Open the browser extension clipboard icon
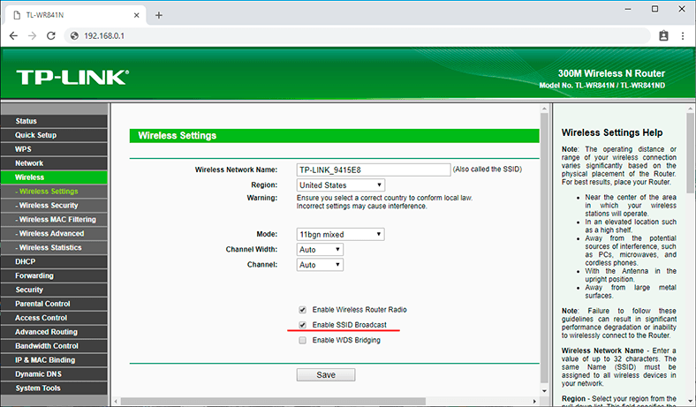The width and height of the screenshot is (696, 407). (x=663, y=36)
